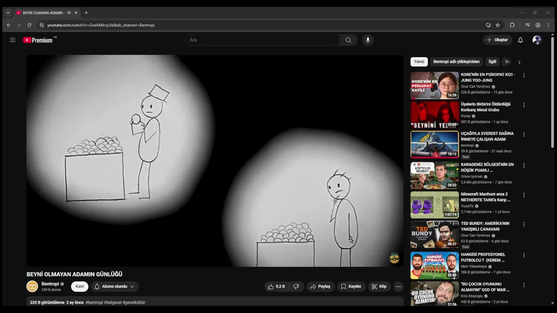Select the İlgili filter chip
This screenshot has width=557, height=313.
(x=492, y=62)
